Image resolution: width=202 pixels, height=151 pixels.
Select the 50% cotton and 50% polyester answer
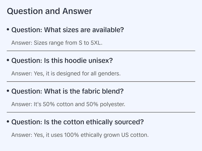coord(68,104)
